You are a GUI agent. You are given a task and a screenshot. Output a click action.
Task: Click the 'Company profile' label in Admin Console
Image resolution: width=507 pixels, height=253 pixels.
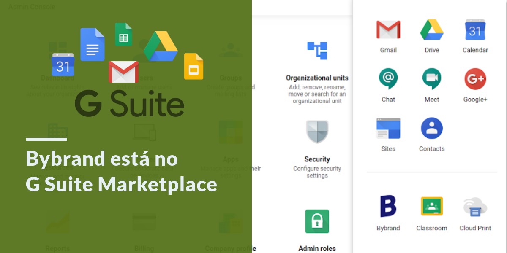[x=231, y=248]
